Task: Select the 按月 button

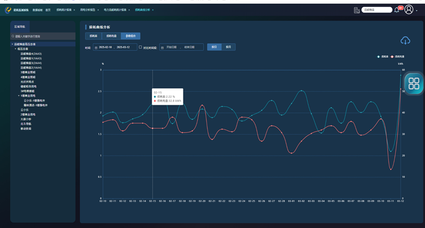Action: [228, 47]
